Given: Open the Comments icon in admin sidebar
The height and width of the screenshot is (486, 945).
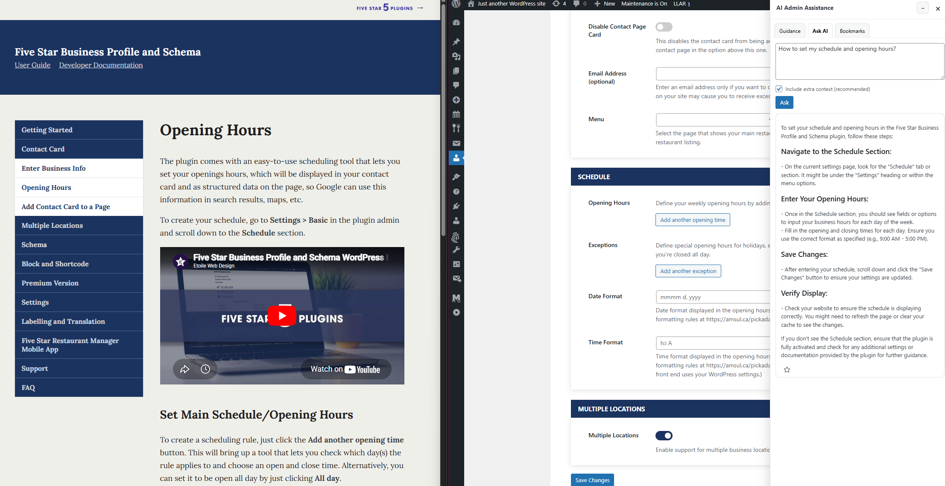Looking at the screenshot, I should point(456,85).
